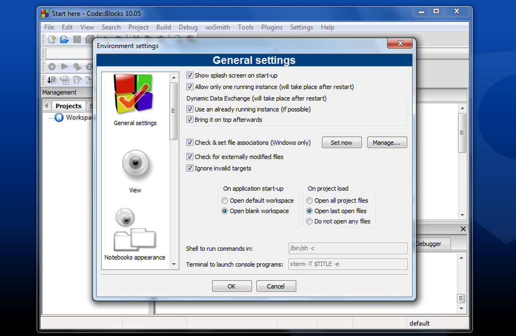Image resolution: width=516 pixels, height=336 pixels.
Task: Click the Build and run icon
Action: tap(77, 67)
